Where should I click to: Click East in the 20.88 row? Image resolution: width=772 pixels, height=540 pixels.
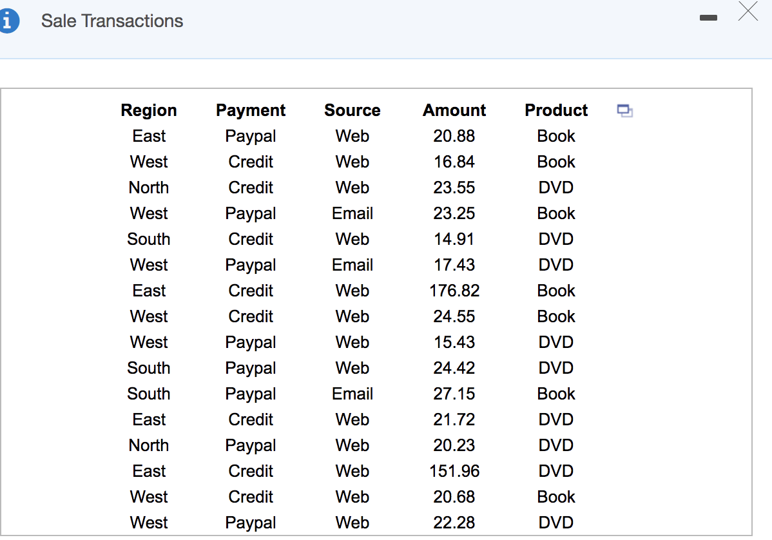coord(149,136)
